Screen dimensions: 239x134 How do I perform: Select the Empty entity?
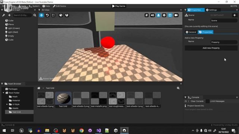(x=10, y=36)
